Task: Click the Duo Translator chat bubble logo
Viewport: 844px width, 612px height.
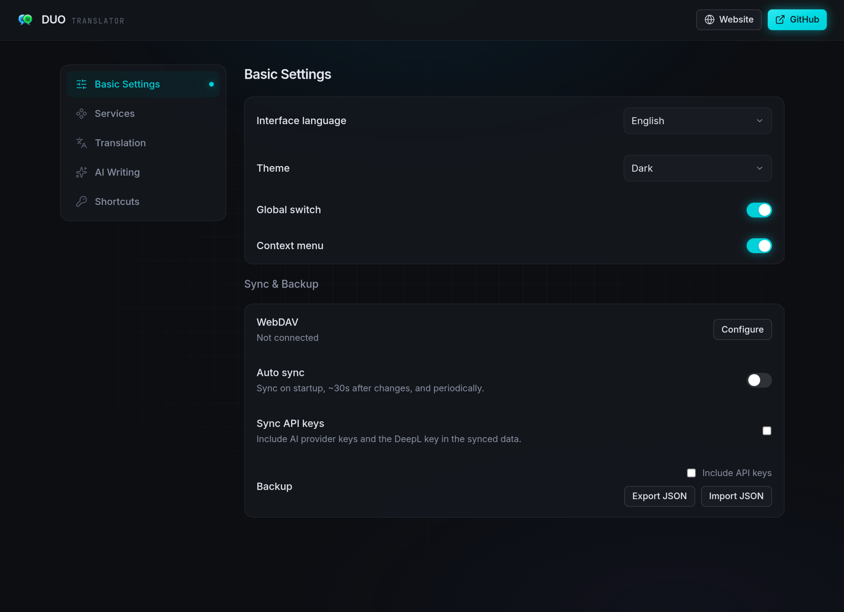Action: (25, 19)
